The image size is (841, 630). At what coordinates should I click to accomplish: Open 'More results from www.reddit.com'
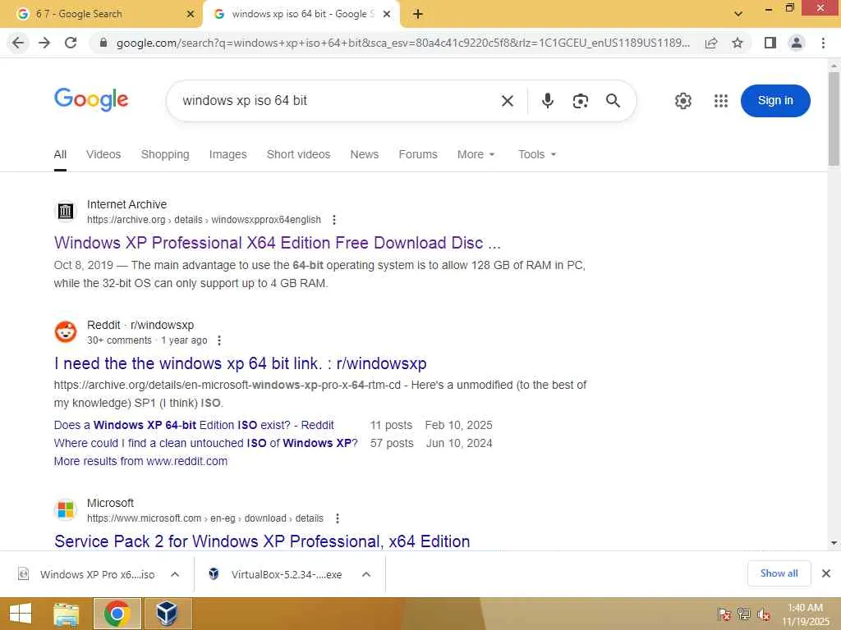pyautogui.click(x=140, y=461)
